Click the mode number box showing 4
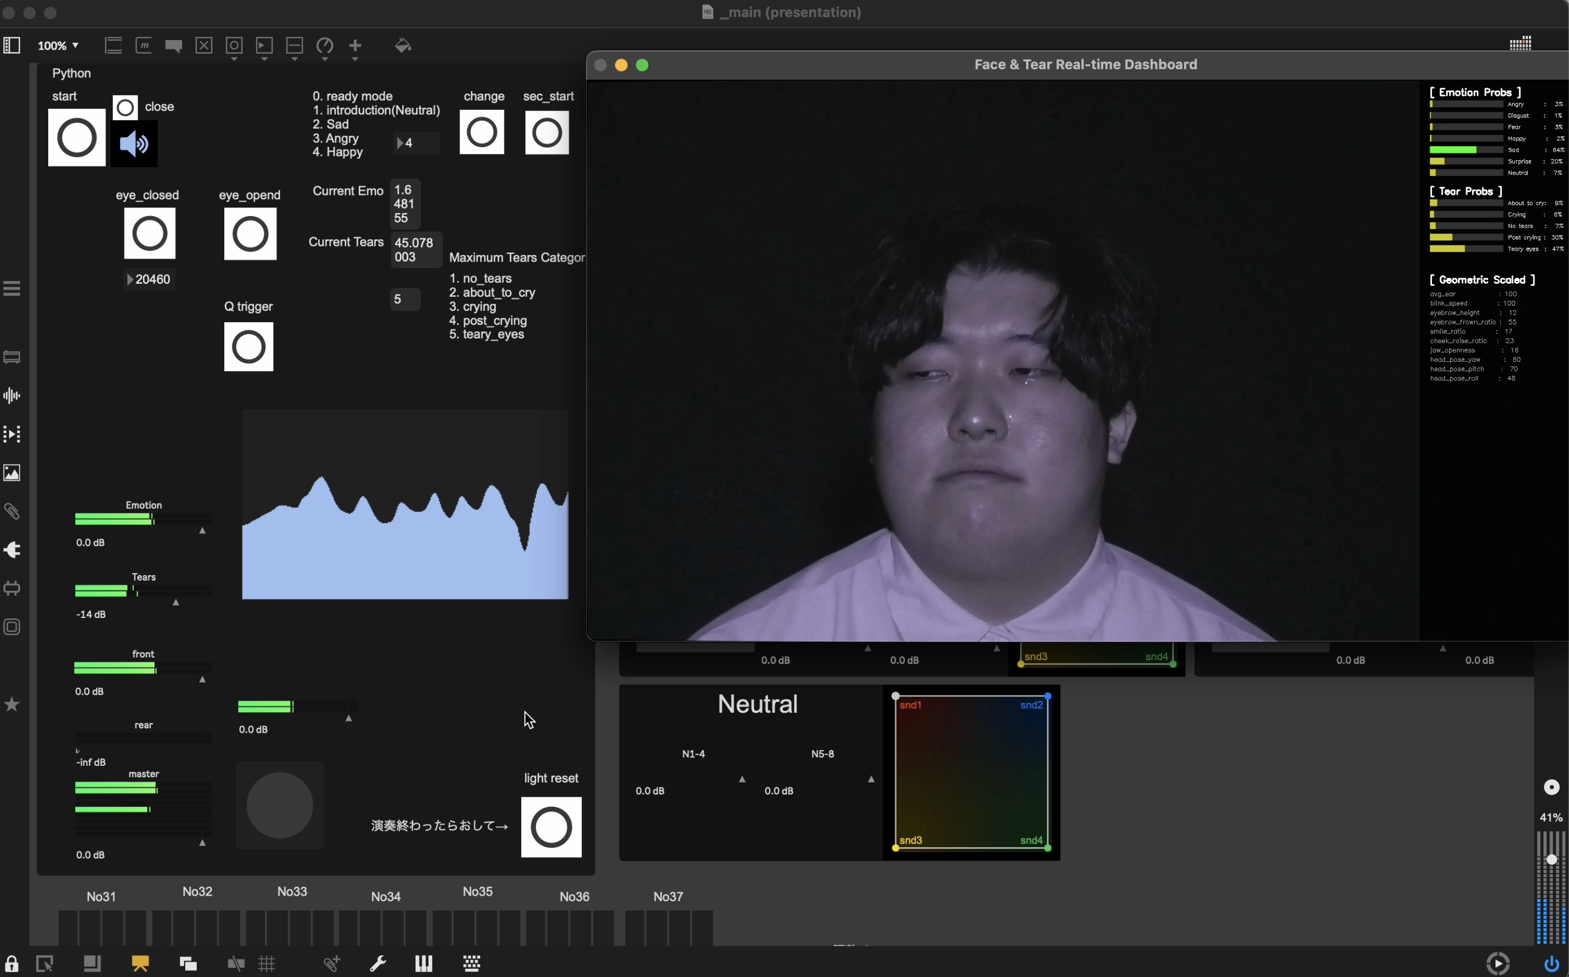1569x977 pixels. 416,143
